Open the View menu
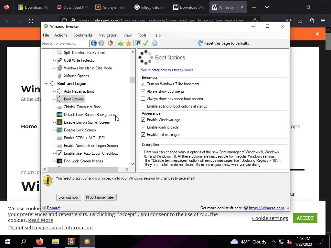The image size is (331, 248). [x=127, y=35]
